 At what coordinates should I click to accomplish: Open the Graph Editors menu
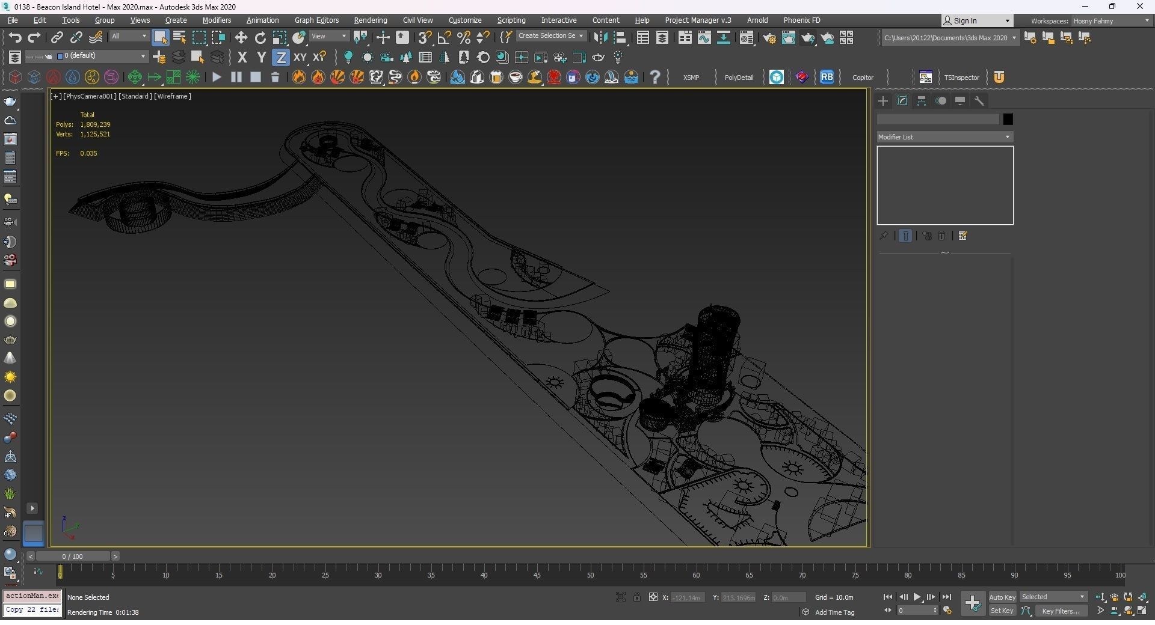(x=316, y=20)
